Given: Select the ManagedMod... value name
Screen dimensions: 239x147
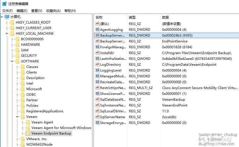Looking at the screenshot, I should 113,76.
